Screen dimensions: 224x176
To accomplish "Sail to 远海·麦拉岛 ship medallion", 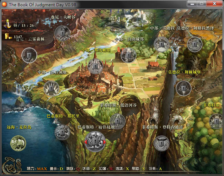I will click(x=18, y=143).
